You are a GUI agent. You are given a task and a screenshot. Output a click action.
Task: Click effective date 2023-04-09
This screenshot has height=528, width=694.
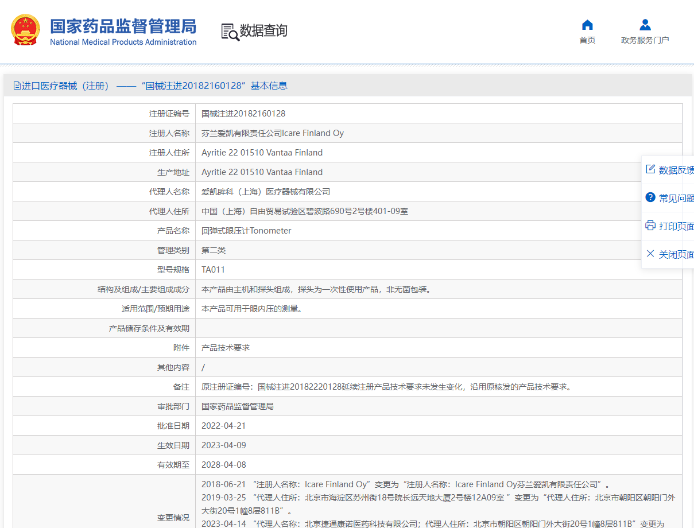[224, 445]
